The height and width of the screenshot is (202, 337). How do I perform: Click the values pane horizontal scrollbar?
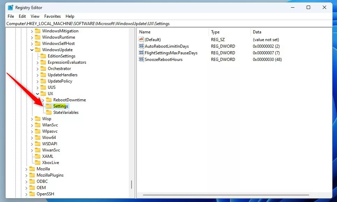click(x=226, y=195)
